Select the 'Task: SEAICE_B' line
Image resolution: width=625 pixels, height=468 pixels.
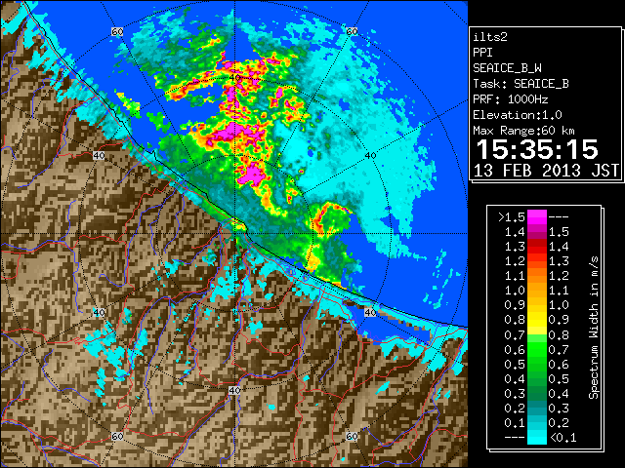click(521, 84)
